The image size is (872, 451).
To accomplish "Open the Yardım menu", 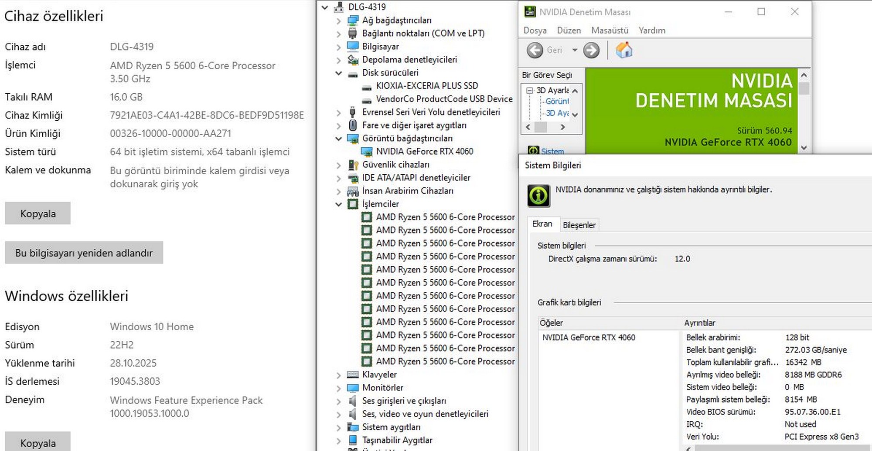I will (x=651, y=31).
